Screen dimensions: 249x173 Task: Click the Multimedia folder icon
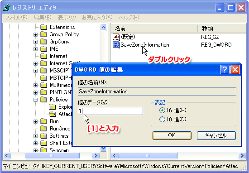coord(43,85)
